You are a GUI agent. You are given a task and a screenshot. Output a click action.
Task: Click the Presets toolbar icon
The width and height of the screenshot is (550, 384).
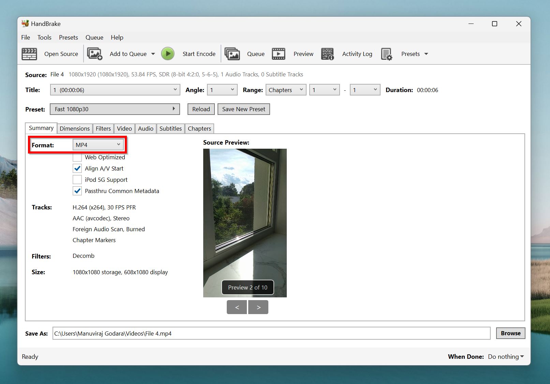point(386,54)
